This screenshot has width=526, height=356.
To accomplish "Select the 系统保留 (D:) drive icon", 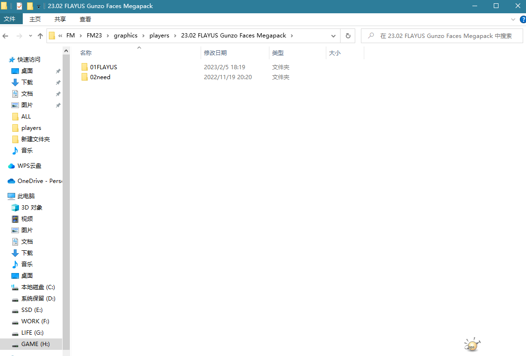I will 15,299.
